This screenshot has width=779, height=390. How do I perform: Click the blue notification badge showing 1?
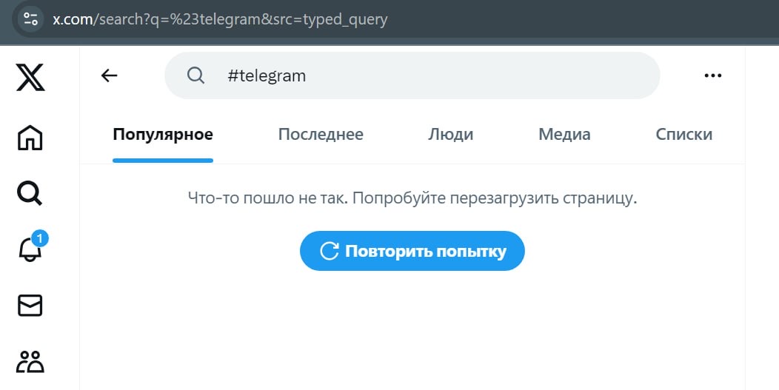[x=40, y=239]
